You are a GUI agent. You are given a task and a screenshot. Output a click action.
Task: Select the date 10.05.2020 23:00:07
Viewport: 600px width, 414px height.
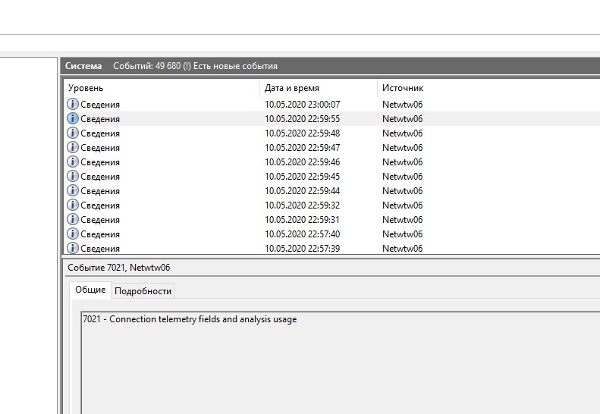[x=303, y=105]
